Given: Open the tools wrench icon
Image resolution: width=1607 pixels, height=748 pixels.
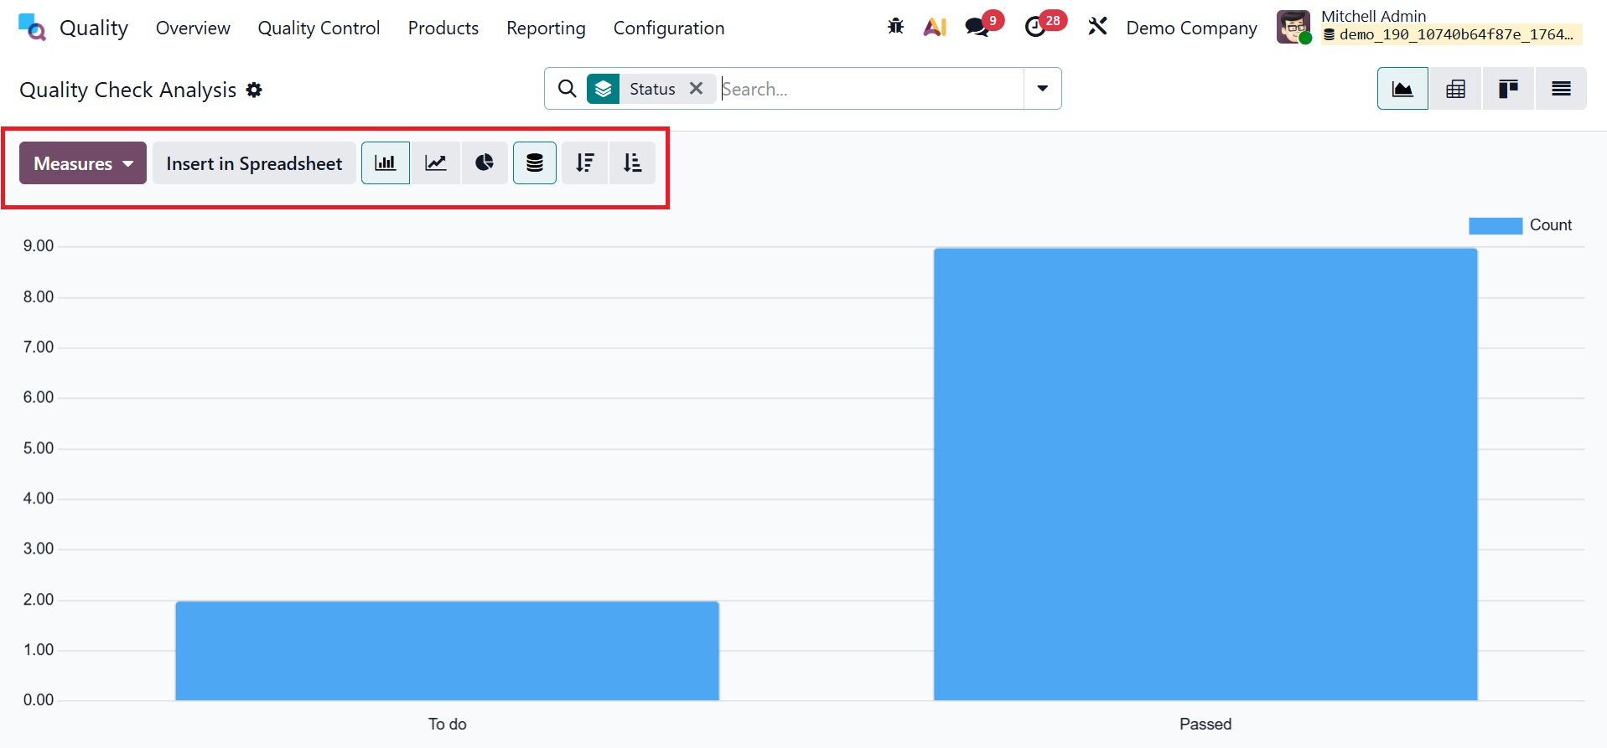Looking at the screenshot, I should click(x=1097, y=27).
